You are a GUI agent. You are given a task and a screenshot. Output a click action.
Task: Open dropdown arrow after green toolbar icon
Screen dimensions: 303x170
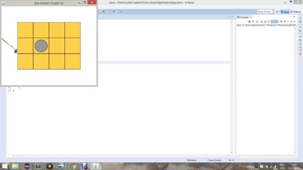(x=114, y=11)
